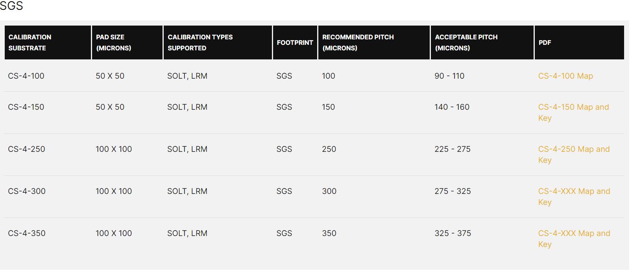
Task: Open the CS-4-150 Map and Key link
Action: point(573,107)
